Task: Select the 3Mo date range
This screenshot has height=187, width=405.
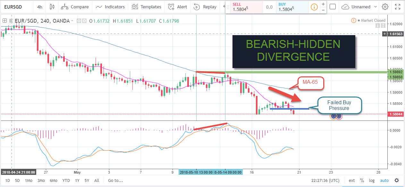Action: 41,180
